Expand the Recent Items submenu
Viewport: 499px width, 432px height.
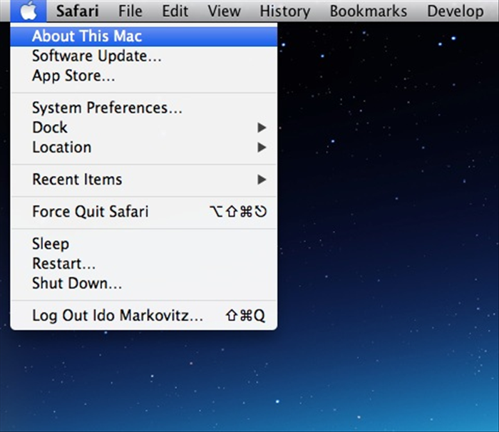click(144, 179)
